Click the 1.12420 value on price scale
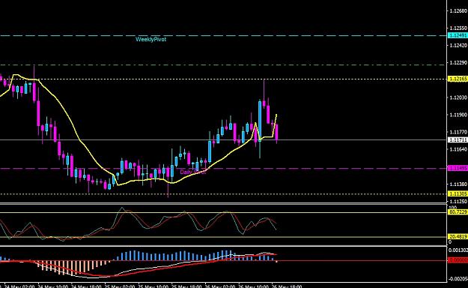Viewport: 468px width, 288px height. tap(458, 45)
